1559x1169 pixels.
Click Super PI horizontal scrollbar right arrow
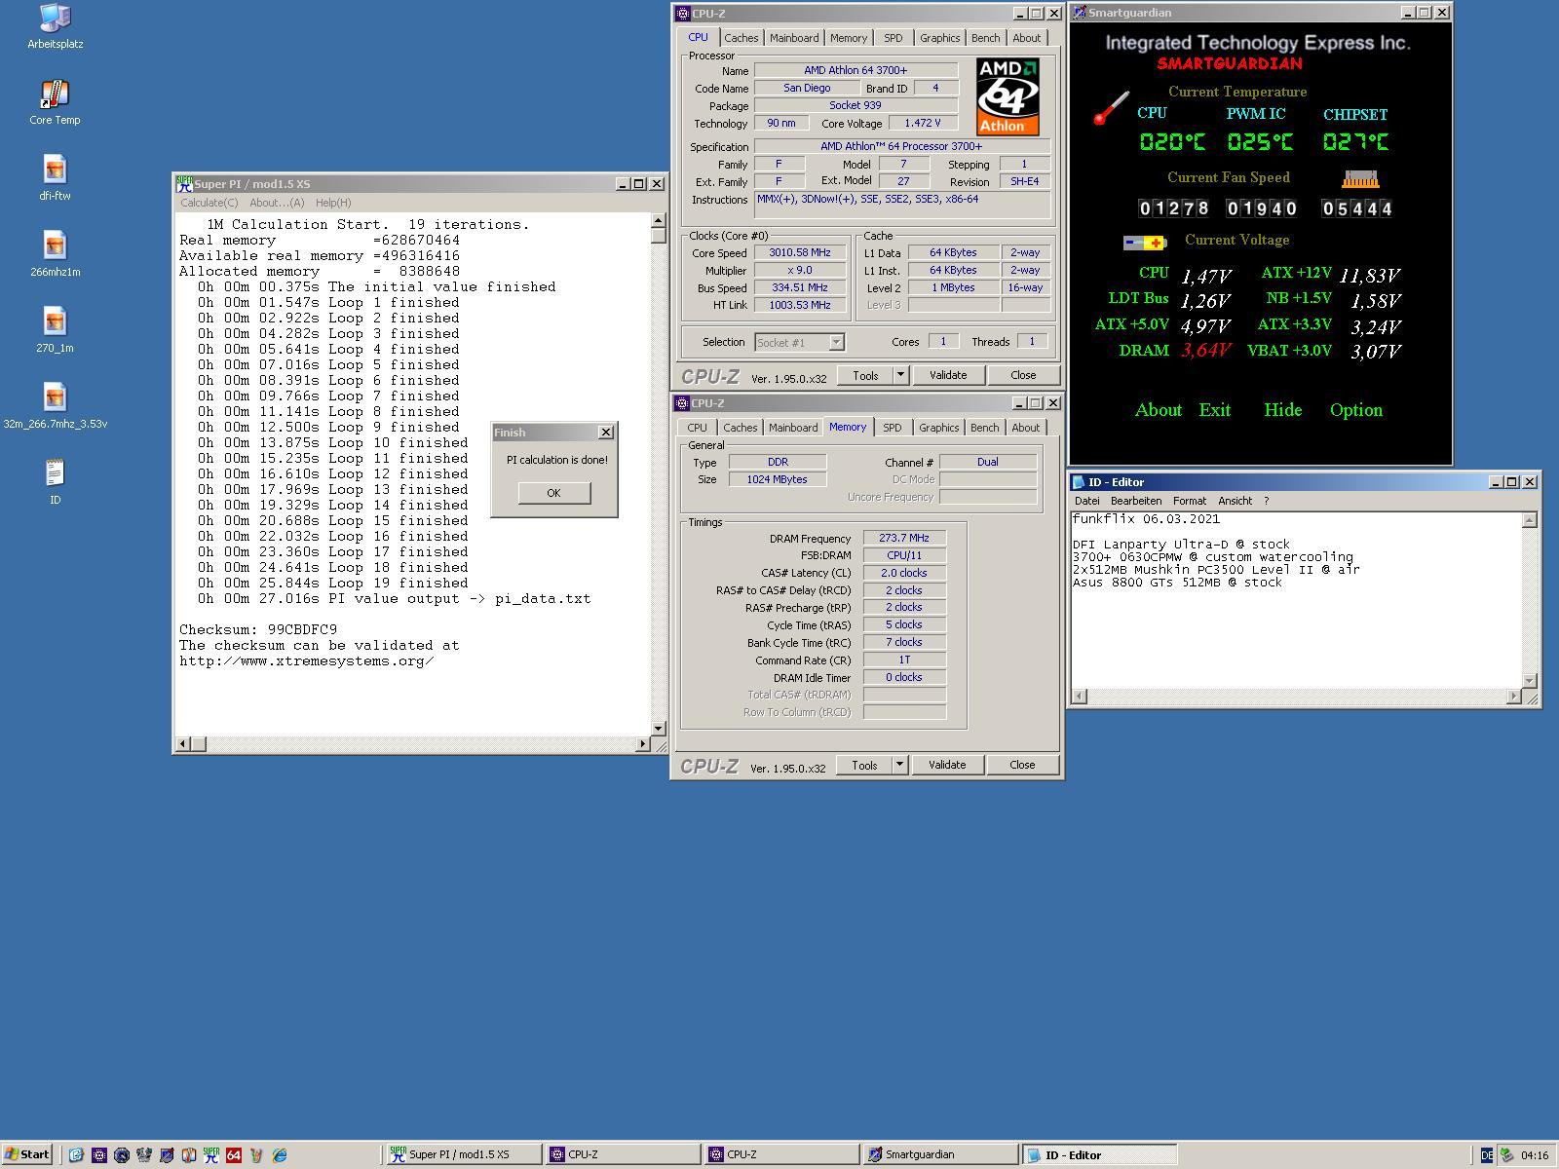642,744
